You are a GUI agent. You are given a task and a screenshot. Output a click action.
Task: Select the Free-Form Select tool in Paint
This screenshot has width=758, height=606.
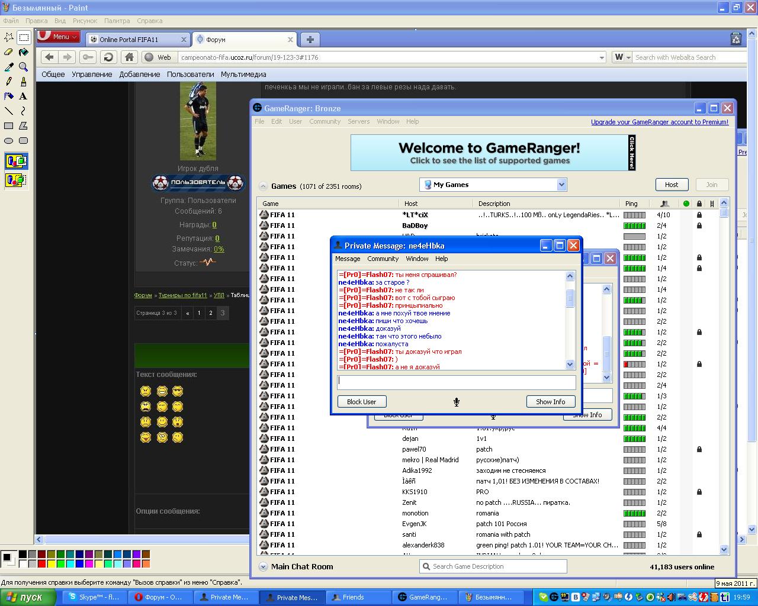[9, 37]
